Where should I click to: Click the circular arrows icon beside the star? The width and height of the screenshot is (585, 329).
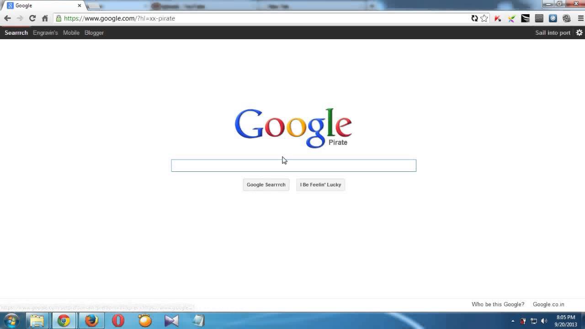pos(474,18)
